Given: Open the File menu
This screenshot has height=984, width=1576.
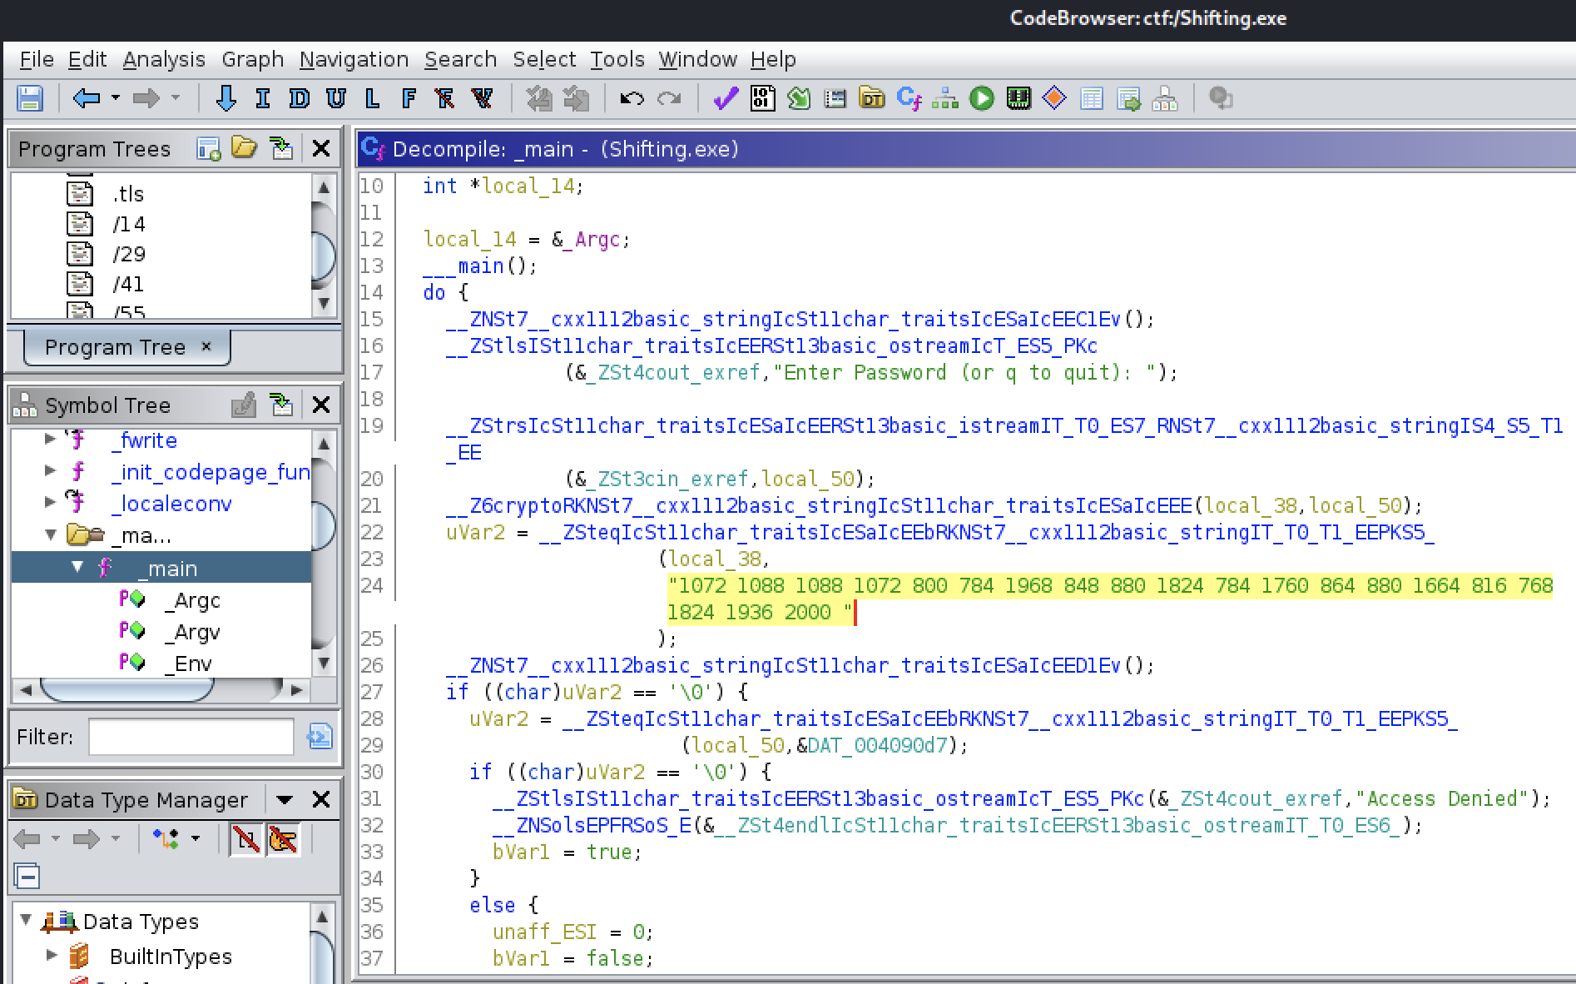Looking at the screenshot, I should click(x=37, y=59).
